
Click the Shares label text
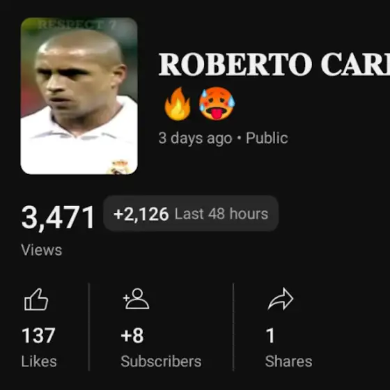(288, 361)
